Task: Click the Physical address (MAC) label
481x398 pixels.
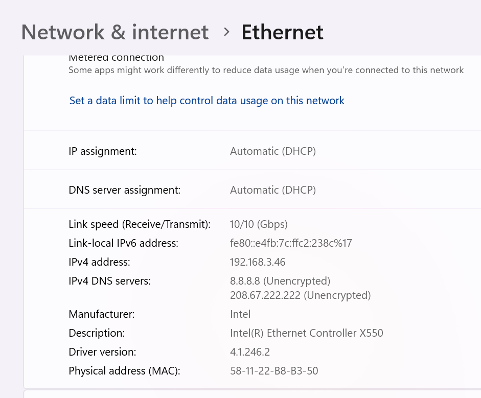Action: (124, 371)
